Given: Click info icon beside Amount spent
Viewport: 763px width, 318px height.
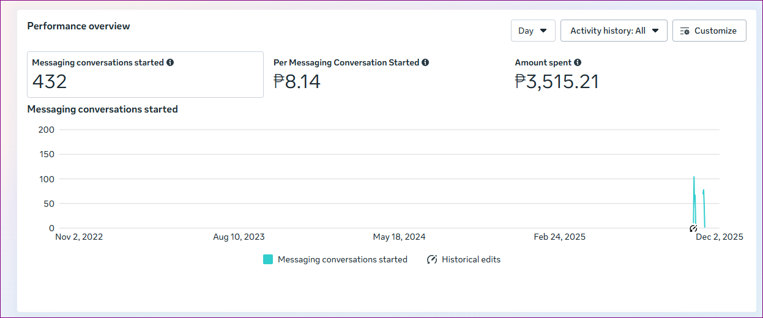Looking at the screenshot, I should 578,62.
